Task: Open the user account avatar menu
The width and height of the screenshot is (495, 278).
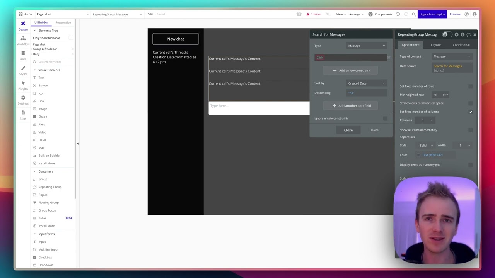Action: [475, 14]
